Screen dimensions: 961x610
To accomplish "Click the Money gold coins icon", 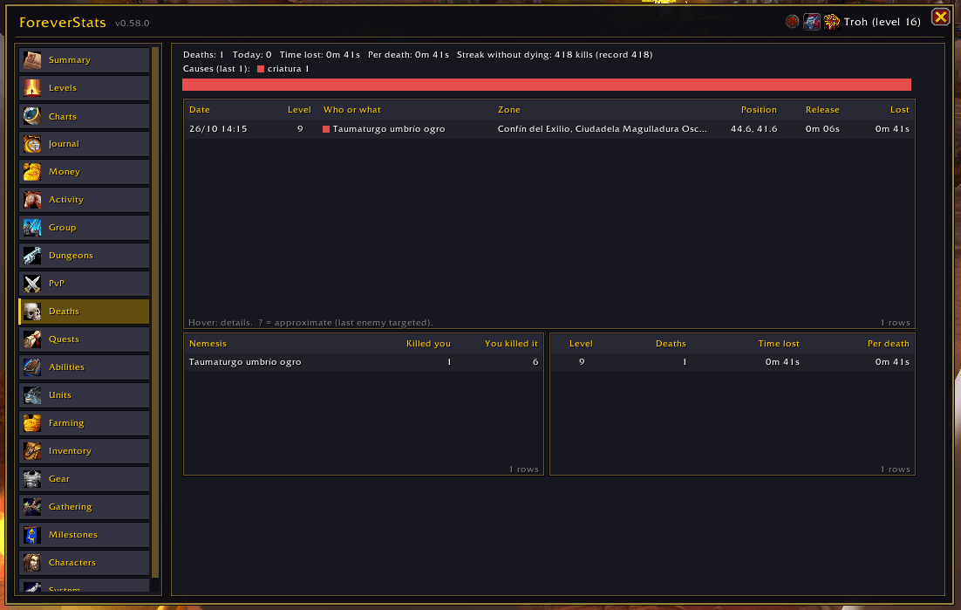I will point(32,172).
